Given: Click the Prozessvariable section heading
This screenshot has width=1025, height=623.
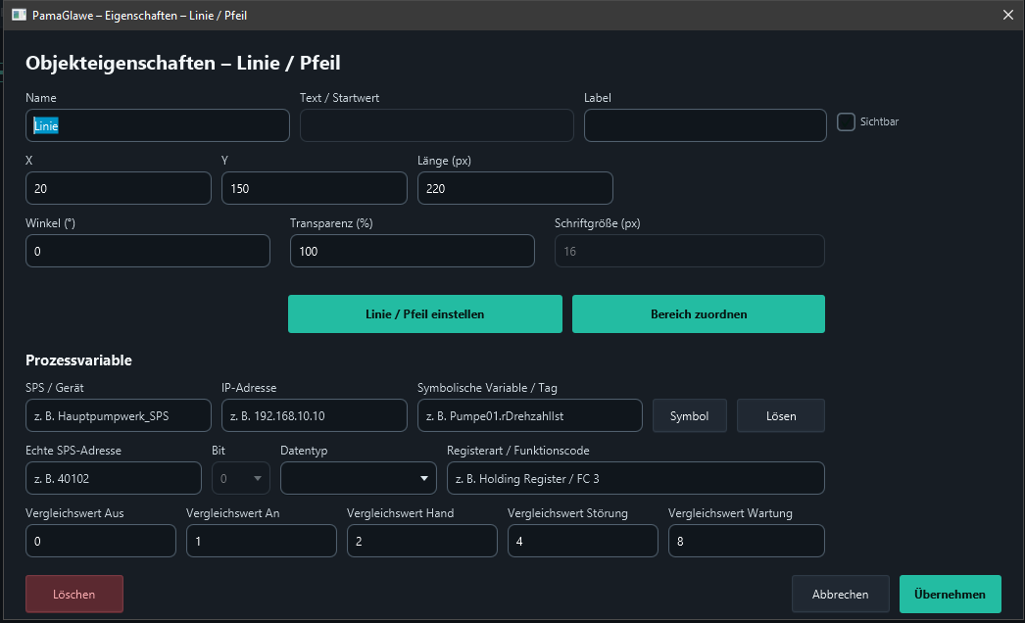Looking at the screenshot, I should click(78, 360).
